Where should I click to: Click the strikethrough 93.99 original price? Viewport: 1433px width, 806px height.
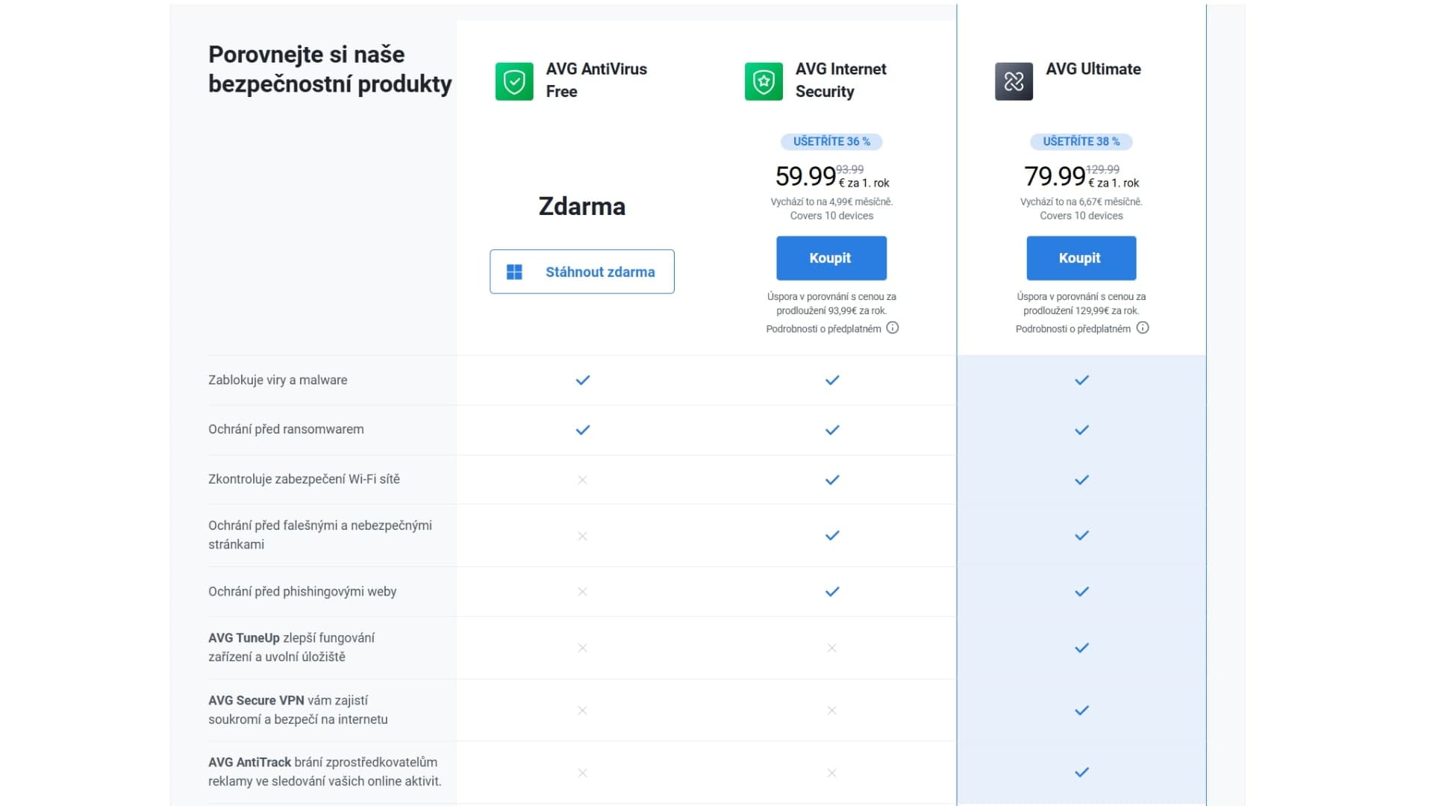pos(850,169)
